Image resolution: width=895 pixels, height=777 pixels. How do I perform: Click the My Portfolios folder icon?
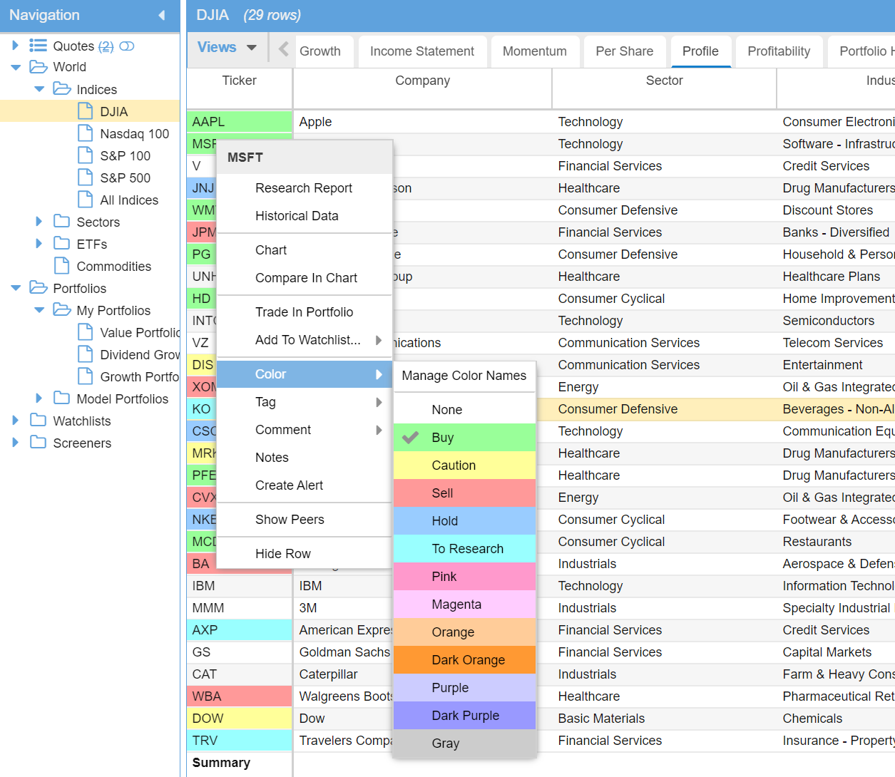coord(62,310)
